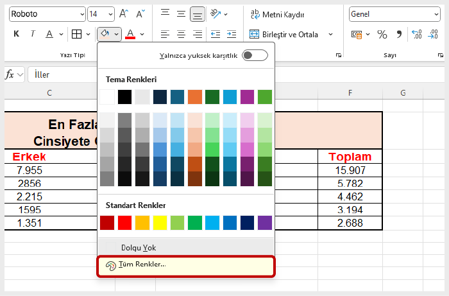Screen dimensions: 449x296
Task: Decrease font size with the smaller A icon
Action: coord(140,13)
